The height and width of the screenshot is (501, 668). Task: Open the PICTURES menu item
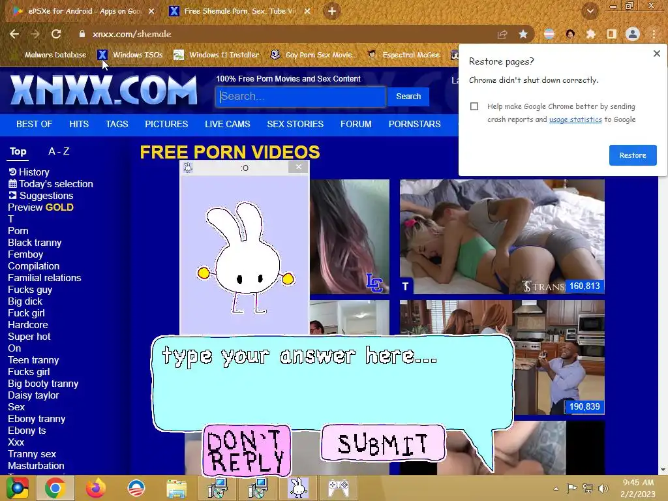166,124
